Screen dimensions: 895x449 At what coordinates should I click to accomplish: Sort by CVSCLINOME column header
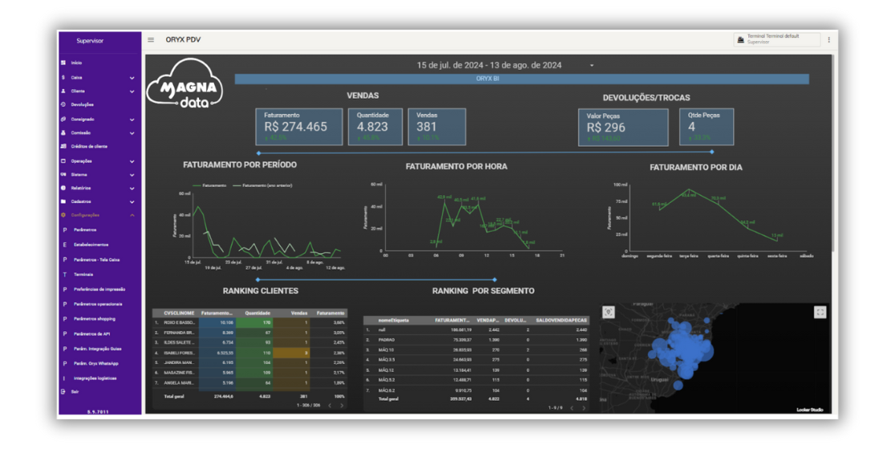pos(179,313)
